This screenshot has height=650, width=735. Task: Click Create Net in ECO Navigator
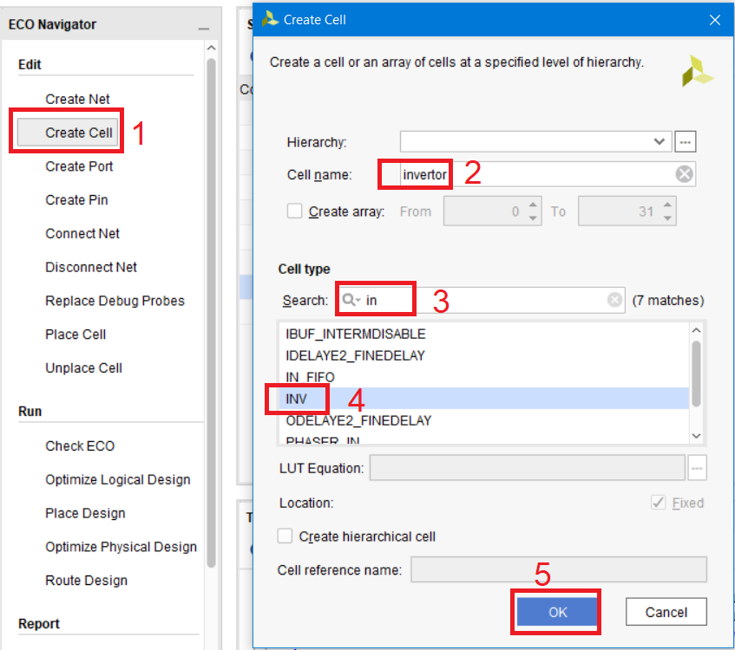(x=77, y=100)
